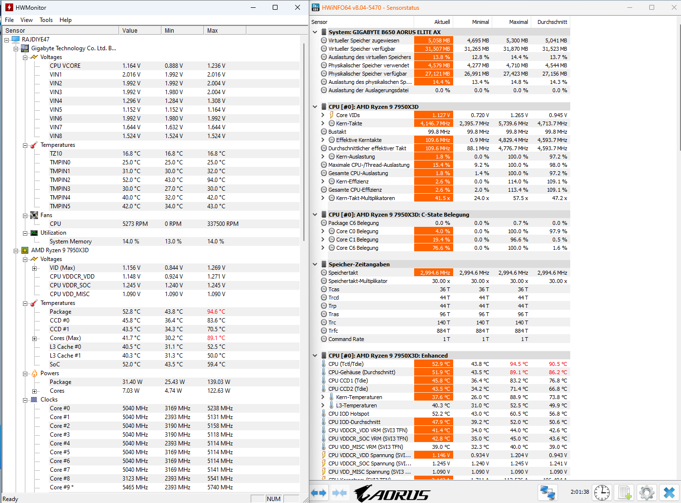
Task: Click the Bustakt sensor circle icon
Action: coord(324,132)
